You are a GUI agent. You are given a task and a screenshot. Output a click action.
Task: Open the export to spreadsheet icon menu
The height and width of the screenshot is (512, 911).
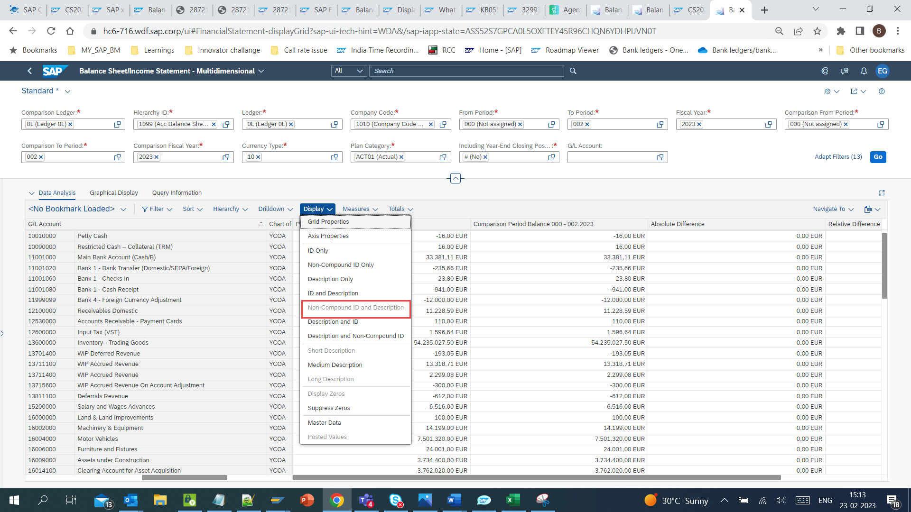[872, 209]
